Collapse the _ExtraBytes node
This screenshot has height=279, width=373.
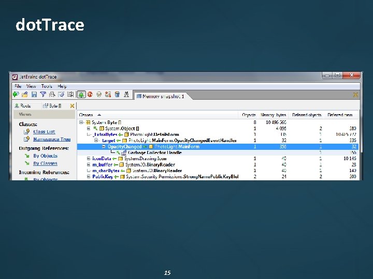pos(89,134)
